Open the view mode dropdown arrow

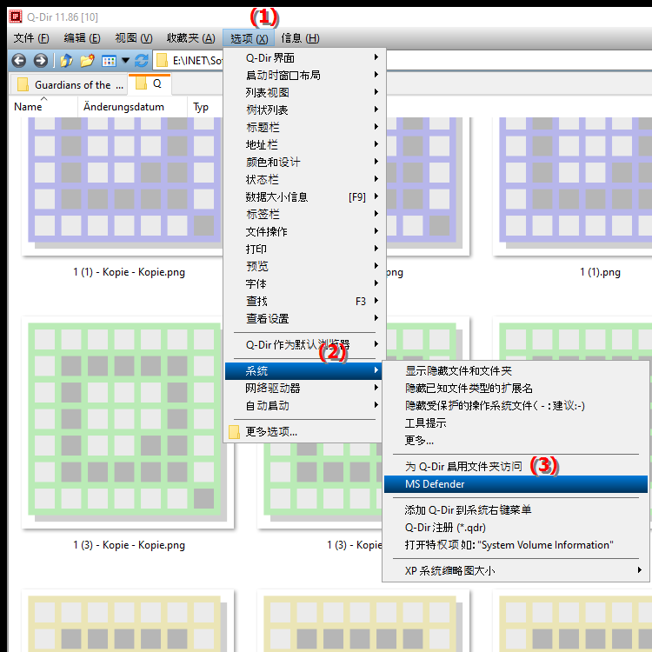point(125,61)
